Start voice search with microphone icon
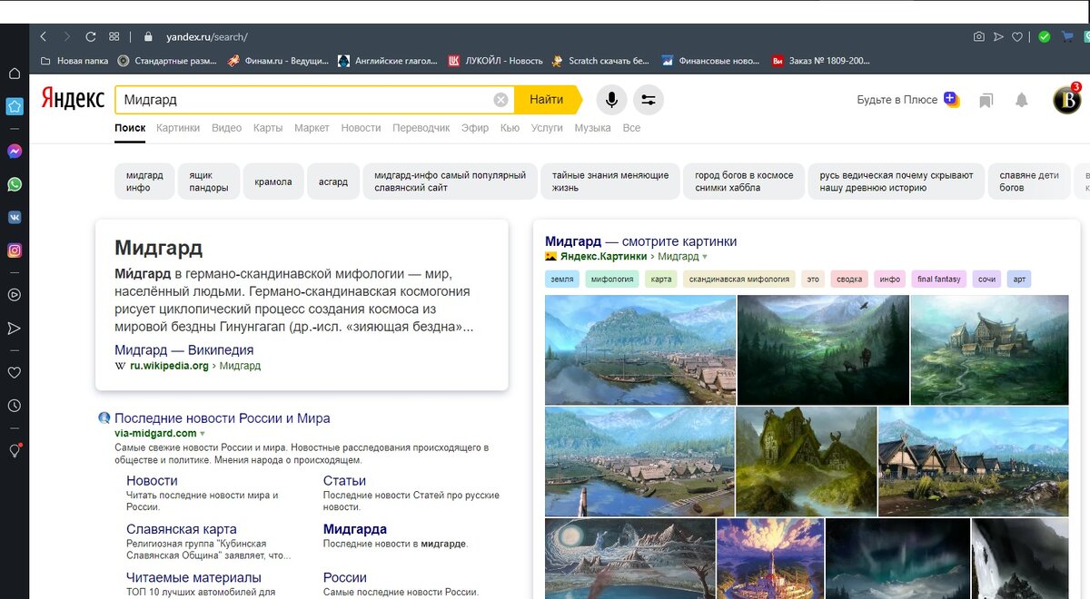The height and width of the screenshot is (599, 1090). tap(611, 100)
